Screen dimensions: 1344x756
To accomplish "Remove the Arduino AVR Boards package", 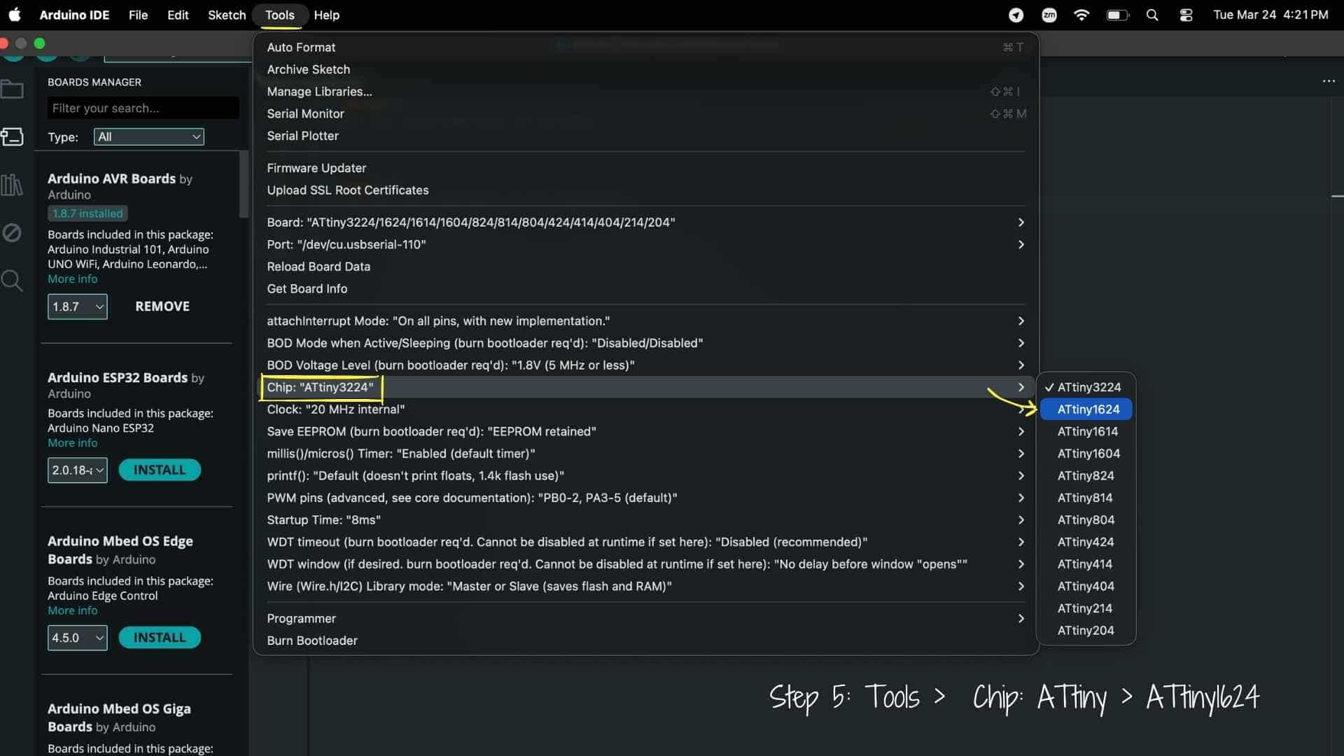I will click(162, 307).
